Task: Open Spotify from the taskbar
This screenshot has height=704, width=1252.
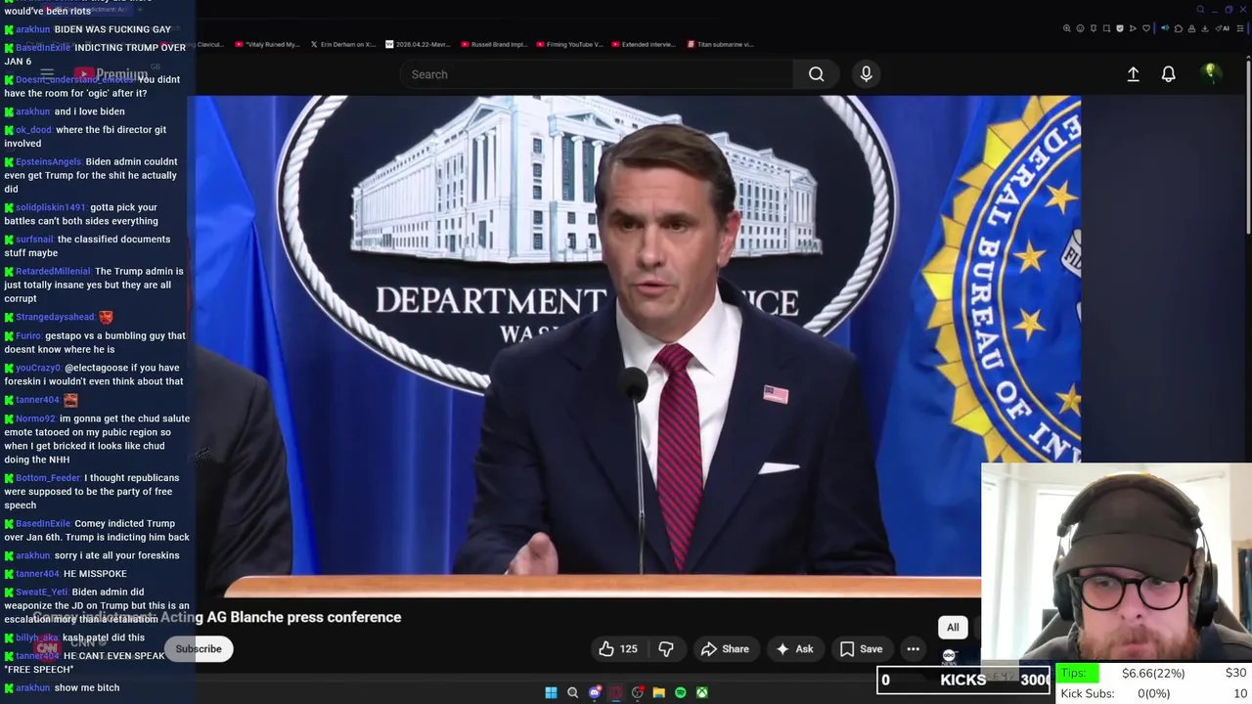Action: click(681, 692)
